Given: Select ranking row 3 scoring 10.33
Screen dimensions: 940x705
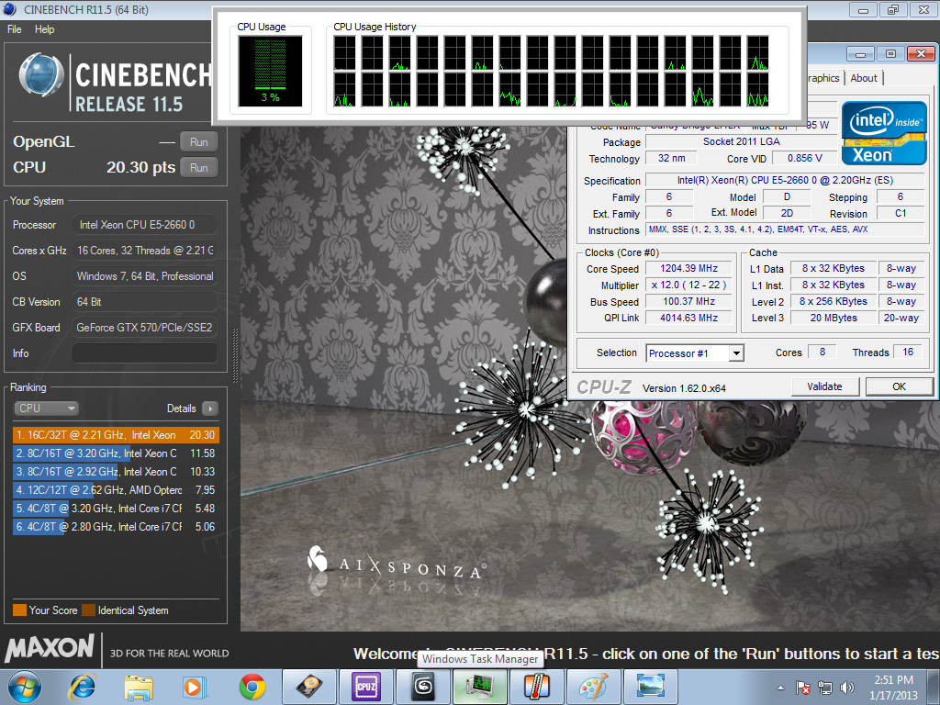Looking at the screenshot, I should pyautogui.click(x=116, y=472).
